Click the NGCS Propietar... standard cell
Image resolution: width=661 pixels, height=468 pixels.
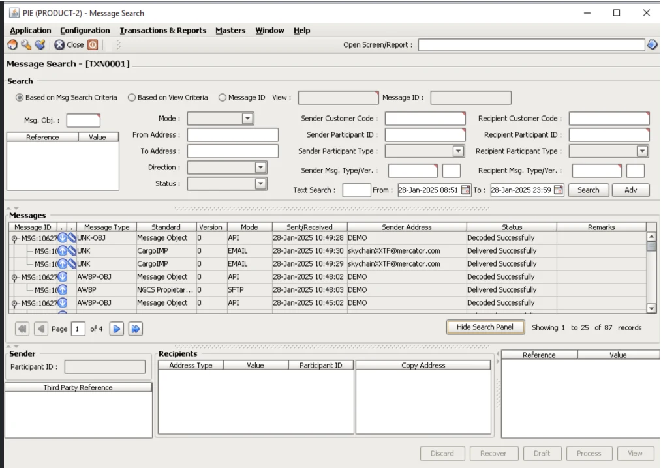(x=166, y=290)
